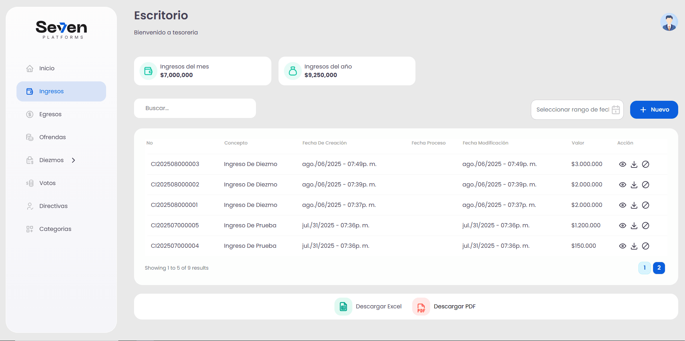The width and height of the screenshot is (685, 341).
Task: Select page 1 of results
Action: coord(644,268)
